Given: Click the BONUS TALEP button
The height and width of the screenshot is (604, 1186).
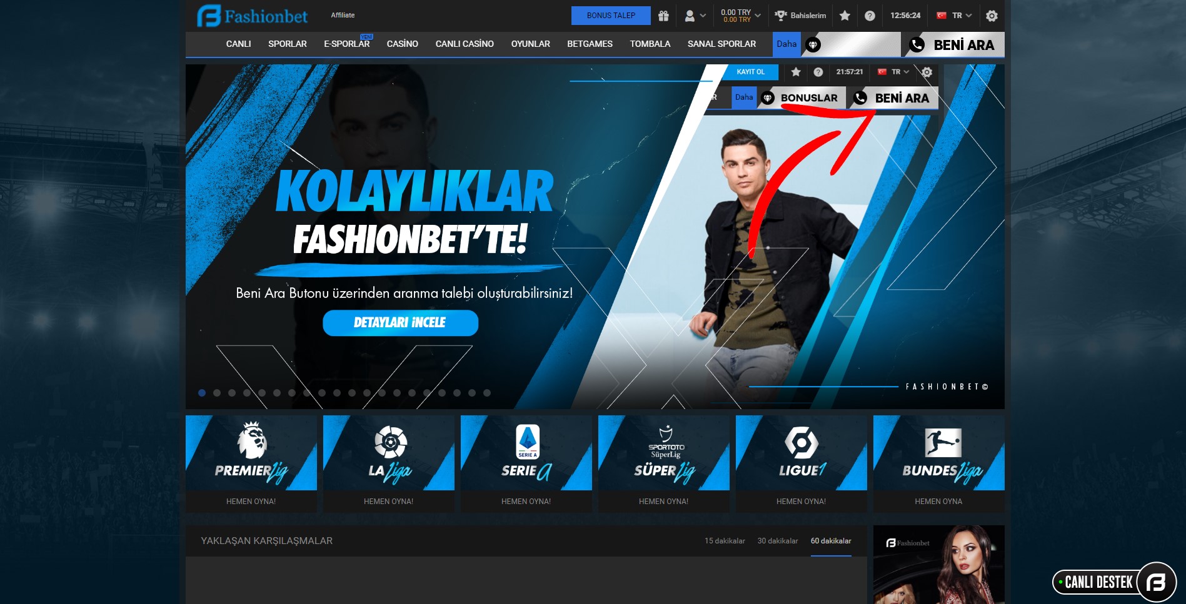Looking at the screenshot, I should coord(611,16).
